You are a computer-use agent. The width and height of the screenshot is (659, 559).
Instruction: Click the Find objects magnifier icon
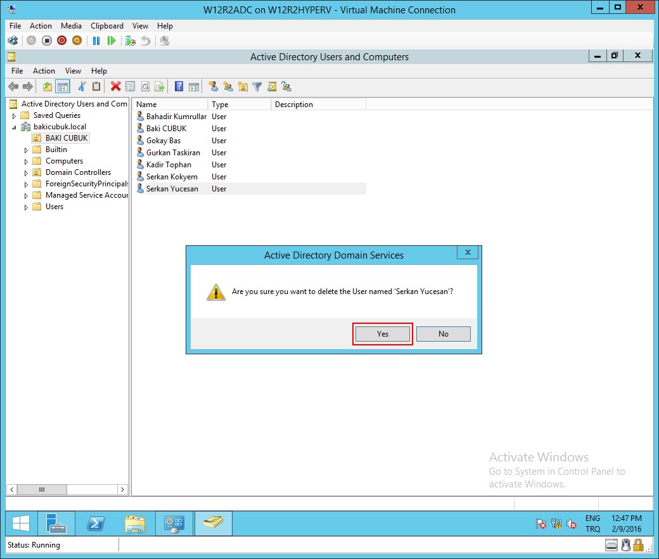point(272,87)
